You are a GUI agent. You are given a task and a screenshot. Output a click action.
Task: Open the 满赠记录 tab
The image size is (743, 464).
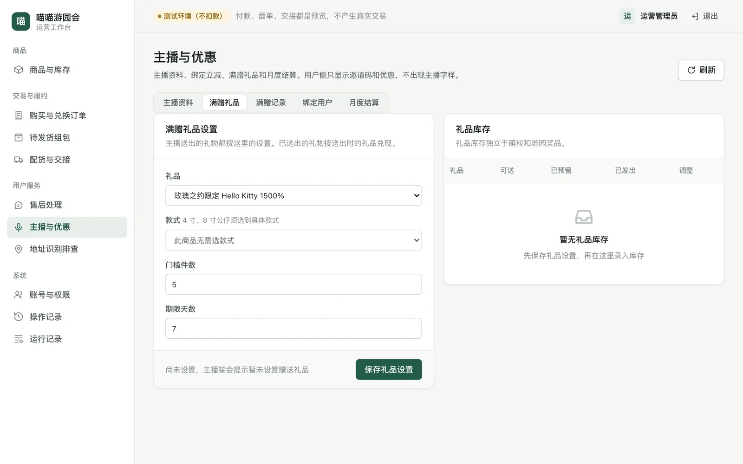tap(271, 103)
